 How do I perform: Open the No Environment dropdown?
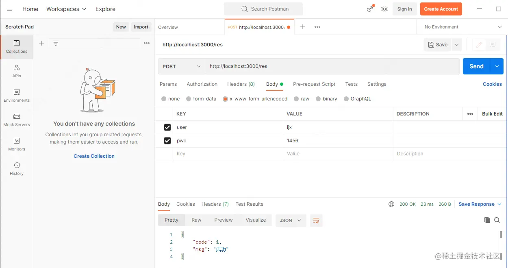pos(462,27)
